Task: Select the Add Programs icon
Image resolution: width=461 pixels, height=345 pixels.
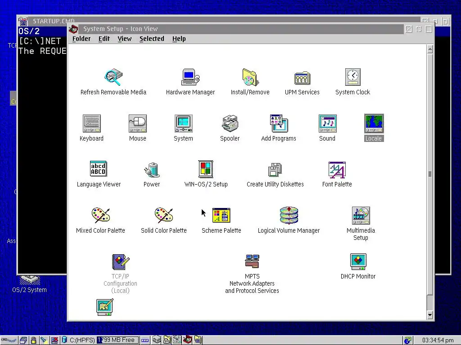Action: point(279,124)
